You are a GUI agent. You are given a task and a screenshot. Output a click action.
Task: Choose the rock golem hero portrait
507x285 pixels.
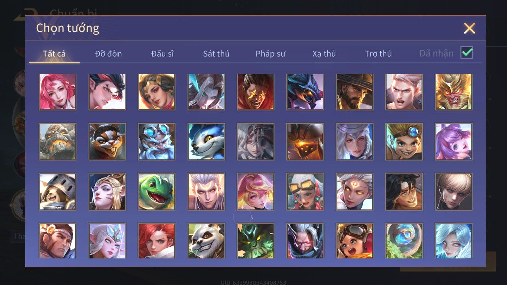58,141
